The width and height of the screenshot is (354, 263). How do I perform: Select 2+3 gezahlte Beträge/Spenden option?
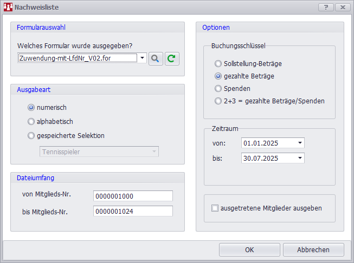218,101
